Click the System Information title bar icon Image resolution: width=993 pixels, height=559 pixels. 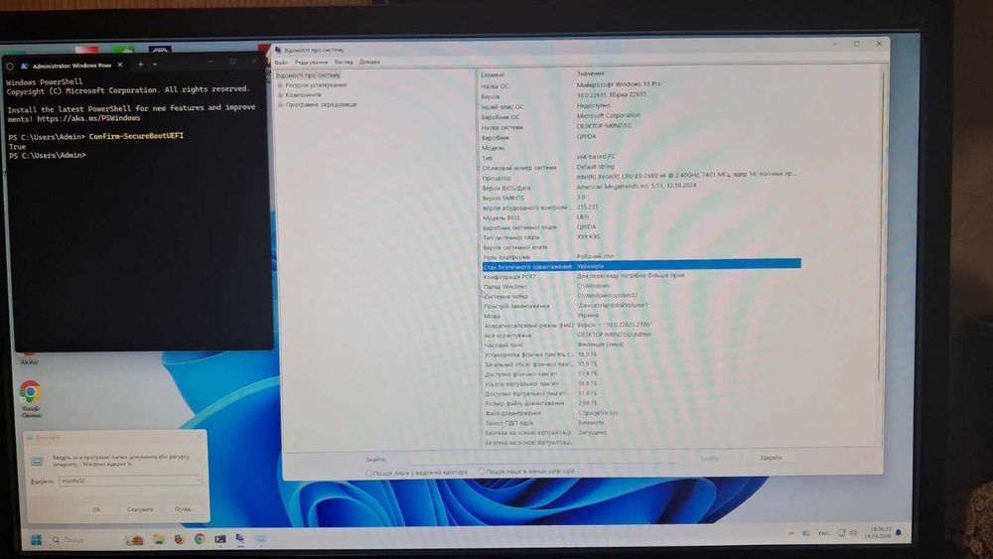278,50
